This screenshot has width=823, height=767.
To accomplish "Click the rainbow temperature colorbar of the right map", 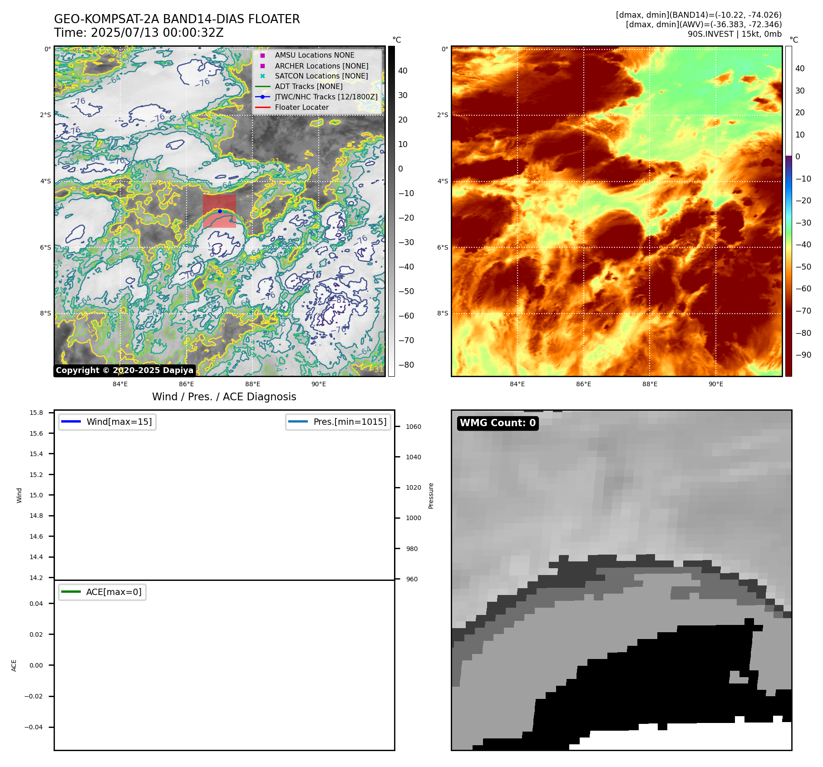I will point(789,211).
